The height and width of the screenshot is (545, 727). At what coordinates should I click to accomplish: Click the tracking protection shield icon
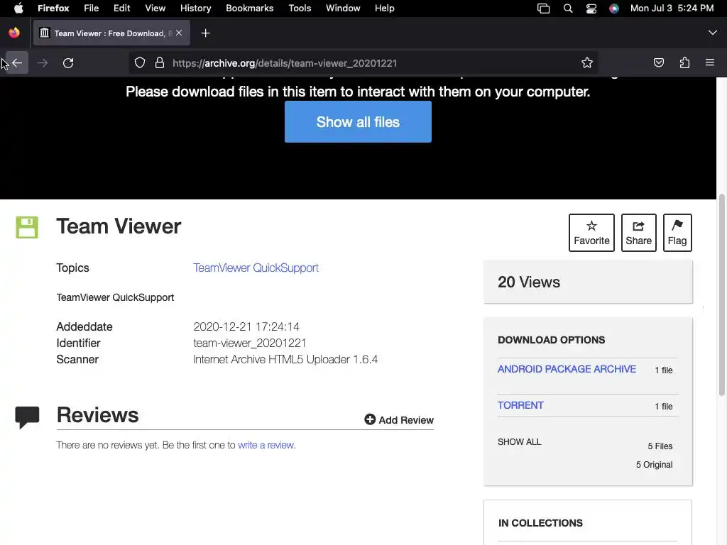(140, 63)
